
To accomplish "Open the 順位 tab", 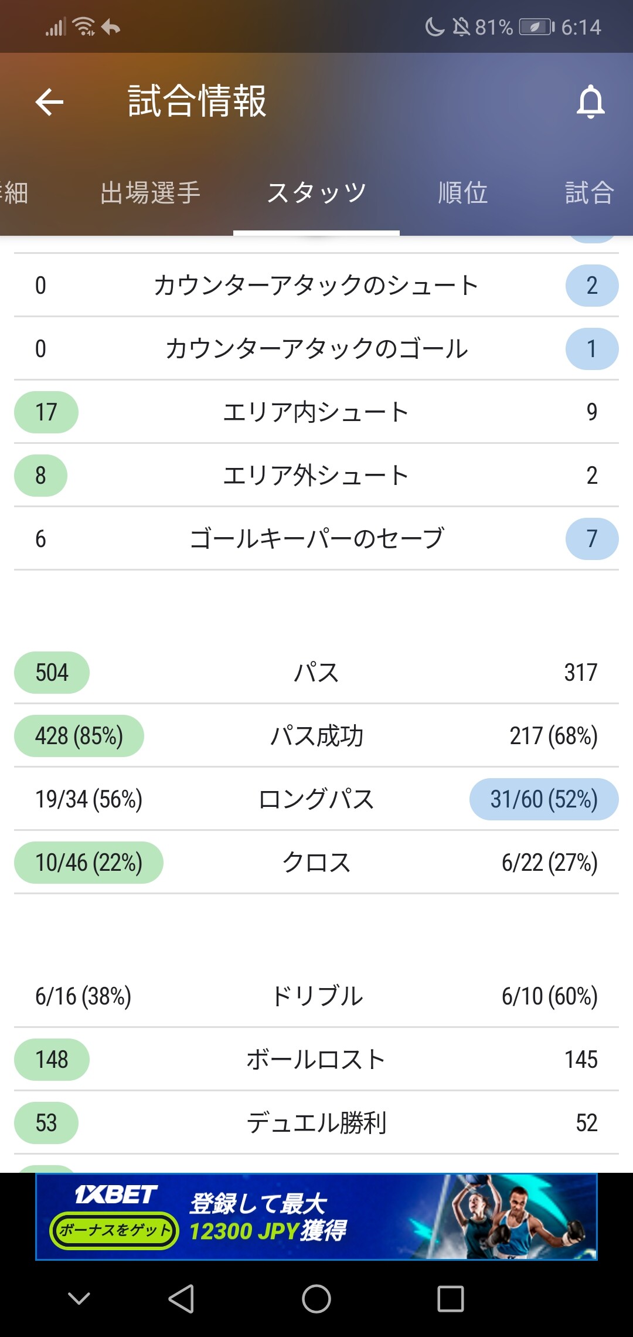I will pos(463,193).
